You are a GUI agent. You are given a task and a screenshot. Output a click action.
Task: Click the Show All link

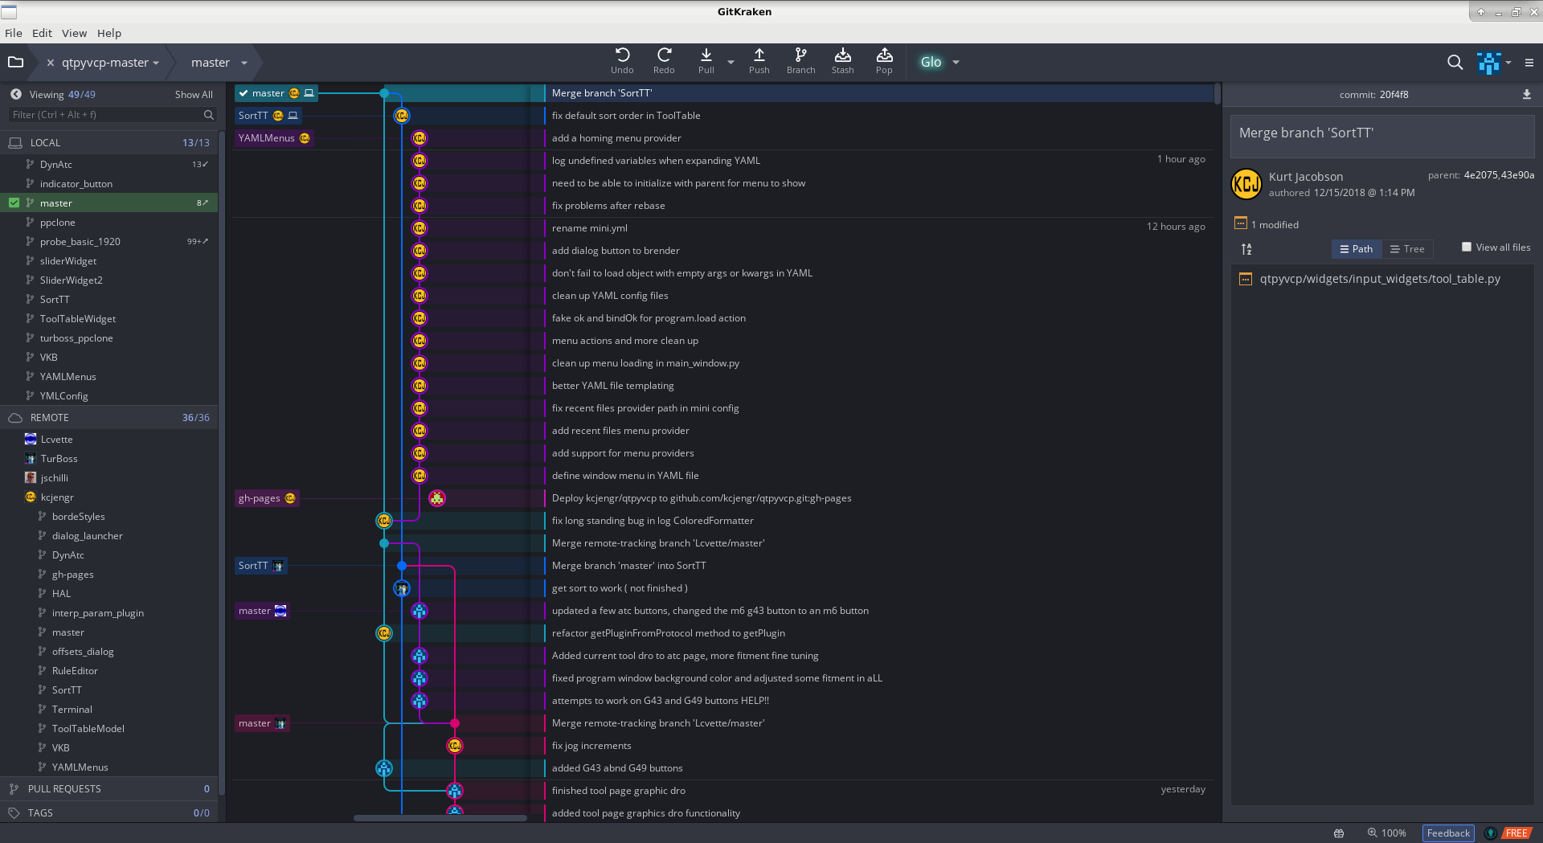[x=194, y=94]
